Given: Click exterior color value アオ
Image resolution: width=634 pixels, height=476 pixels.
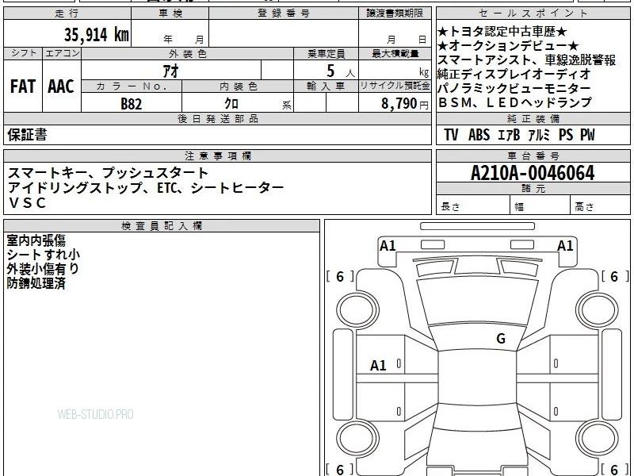Looking at the screenshot, I should [170, 71].
